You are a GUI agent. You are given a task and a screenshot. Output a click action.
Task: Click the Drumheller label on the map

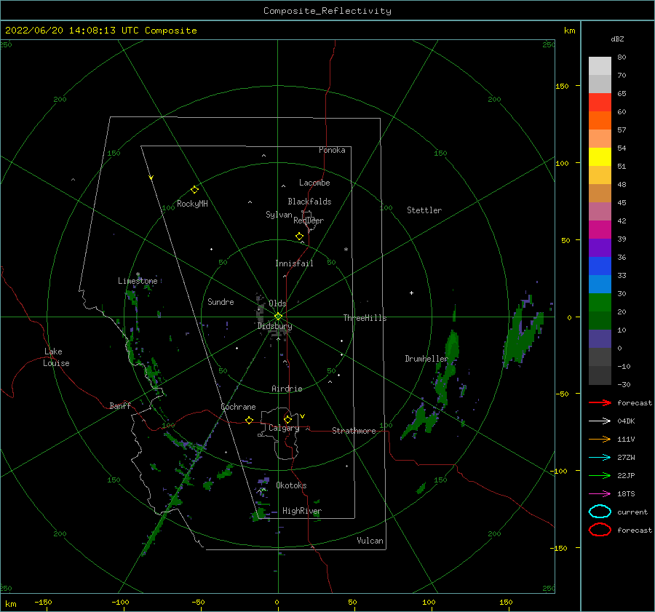pyautogui.click(x=426, y=359)
